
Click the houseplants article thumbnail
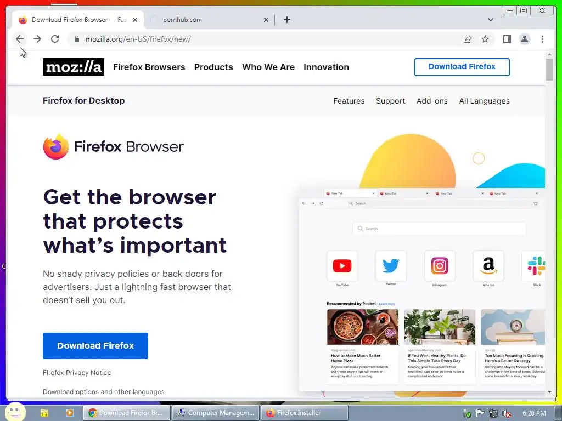coord(440,327)
